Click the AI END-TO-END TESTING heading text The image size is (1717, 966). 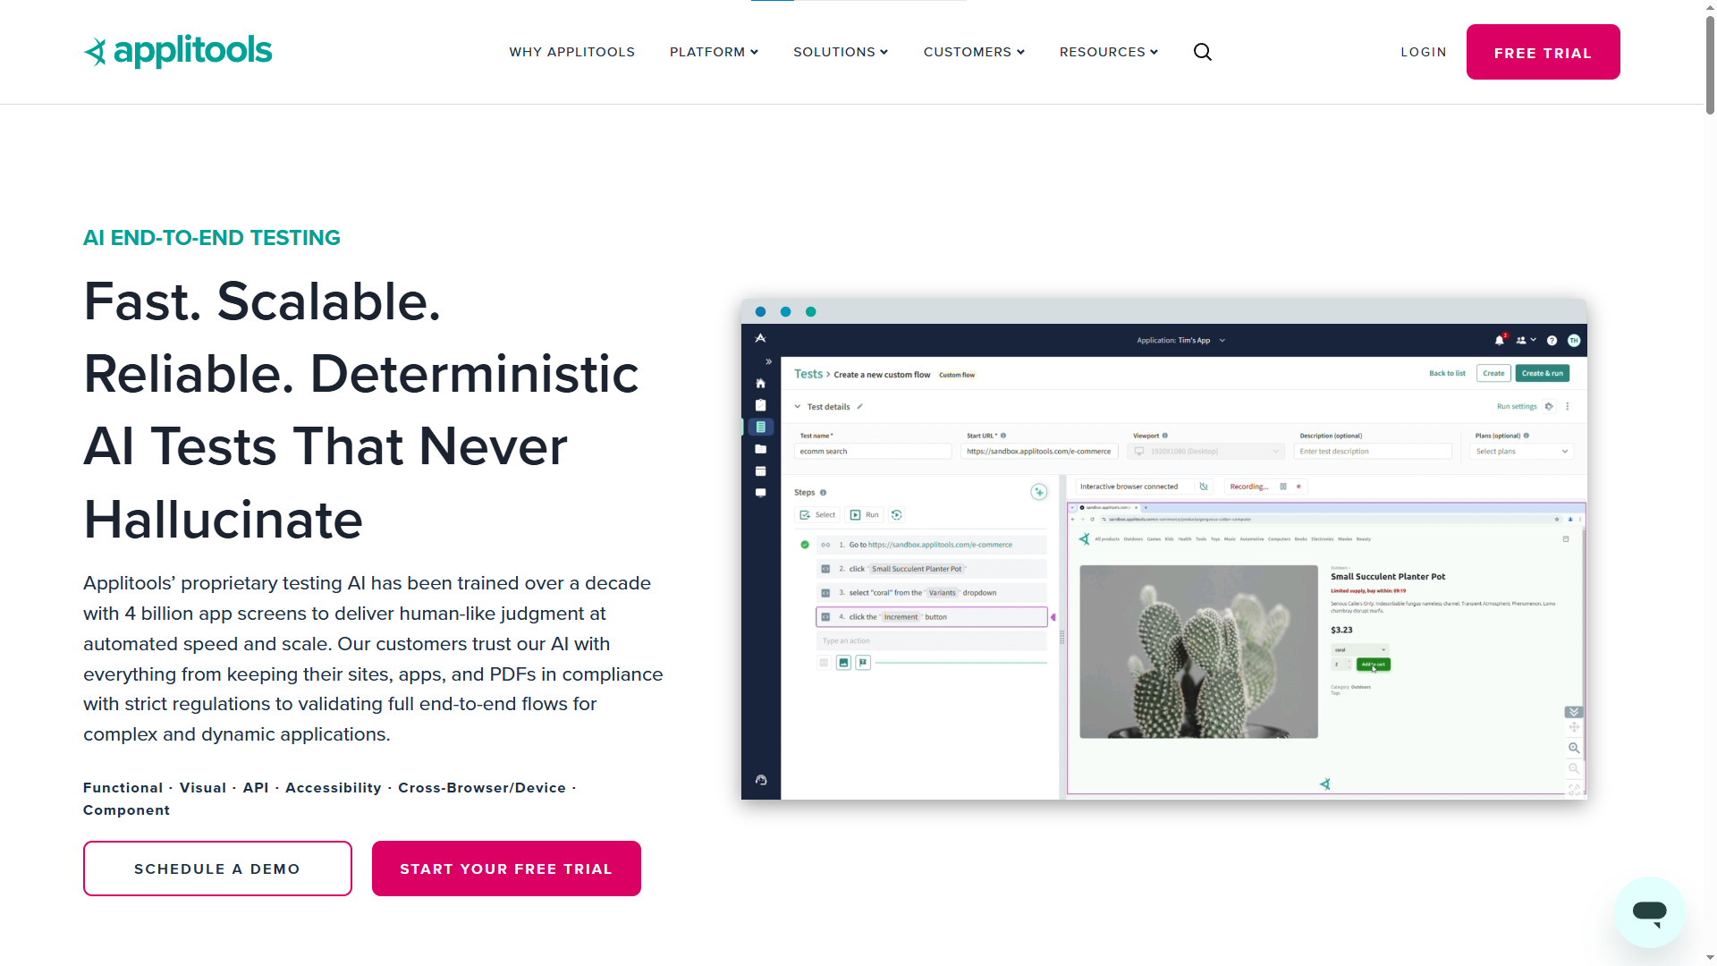coord(212,238)
